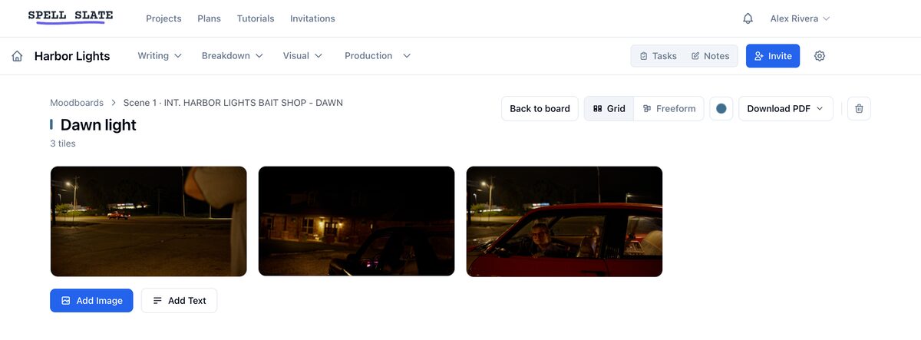Expand the Production menu
Viewport: 921px width, 340px height.
coord(378,56)
